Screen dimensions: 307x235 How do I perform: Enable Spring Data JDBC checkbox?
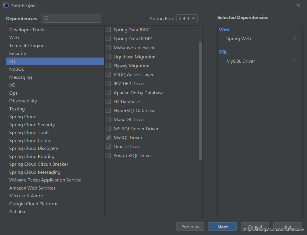(108, 30)
